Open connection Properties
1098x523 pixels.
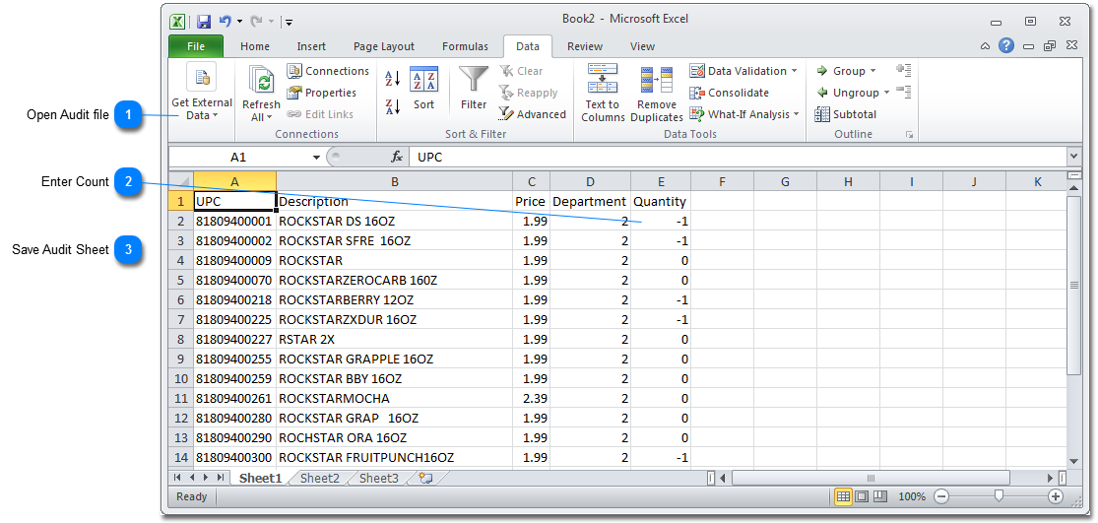(321, 93)
